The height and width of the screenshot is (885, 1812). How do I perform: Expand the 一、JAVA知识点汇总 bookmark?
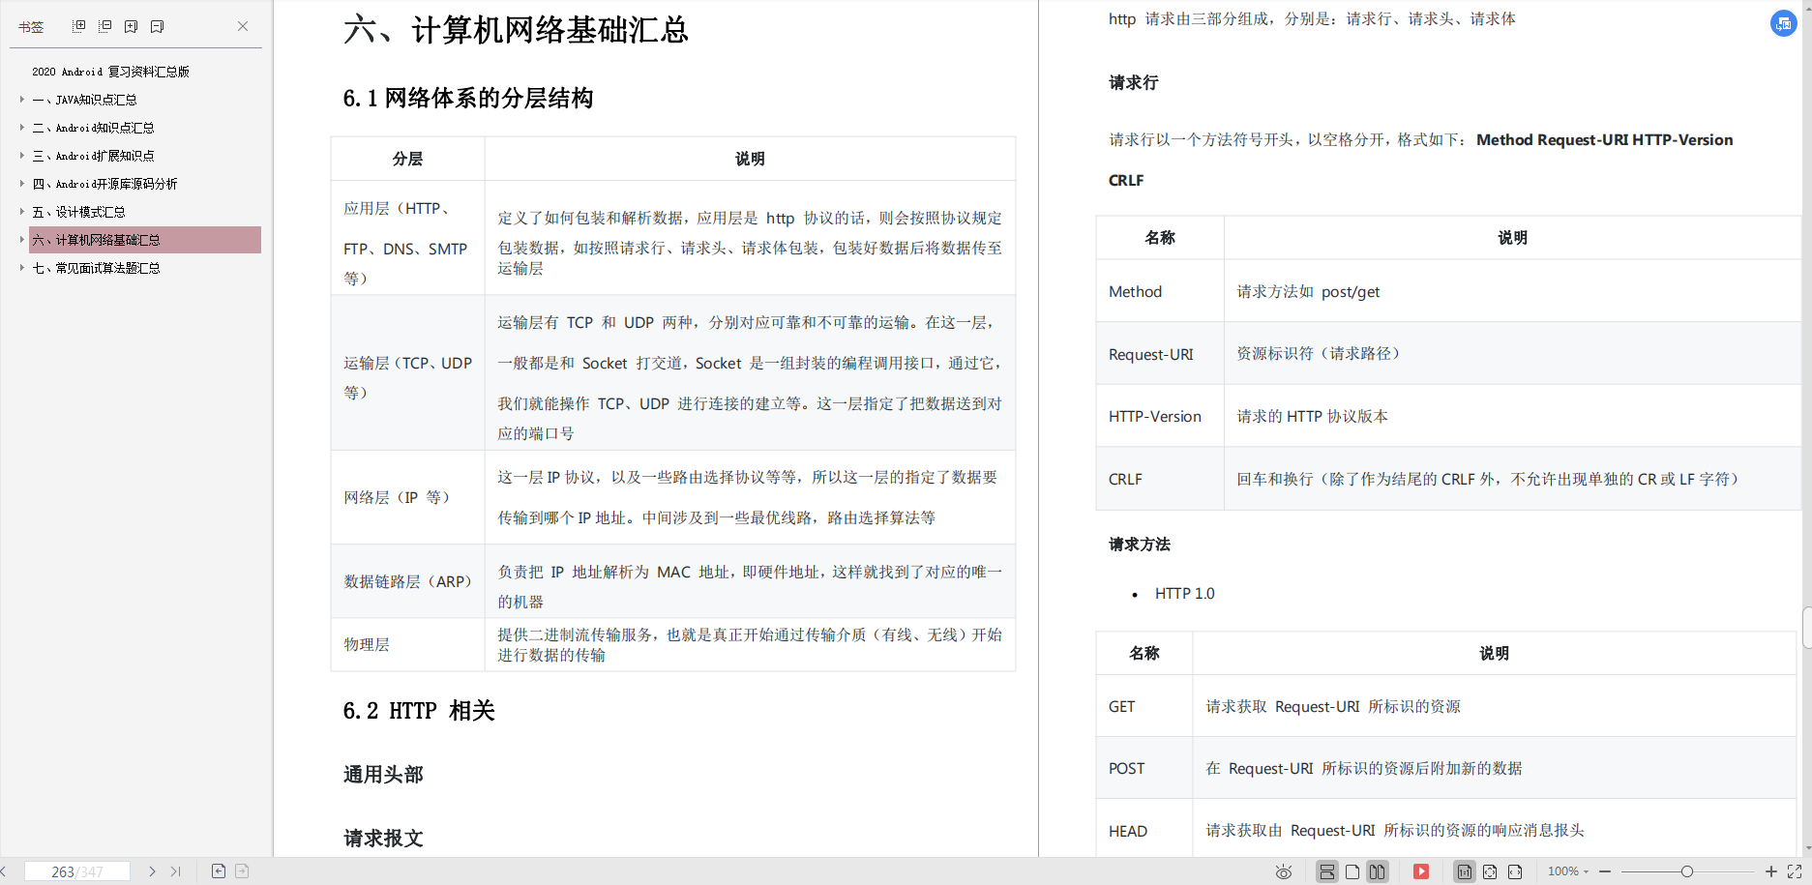(21, 99)
